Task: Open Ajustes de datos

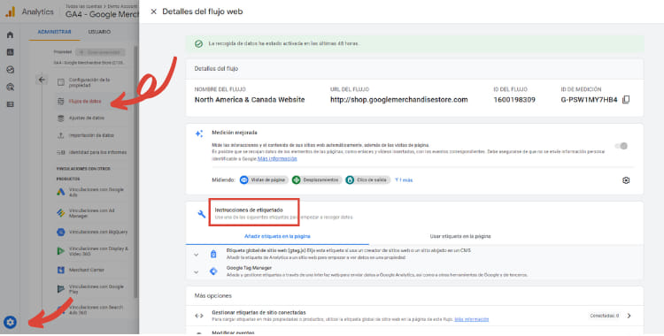Action: pyautogui.click(x=86, y=118)
